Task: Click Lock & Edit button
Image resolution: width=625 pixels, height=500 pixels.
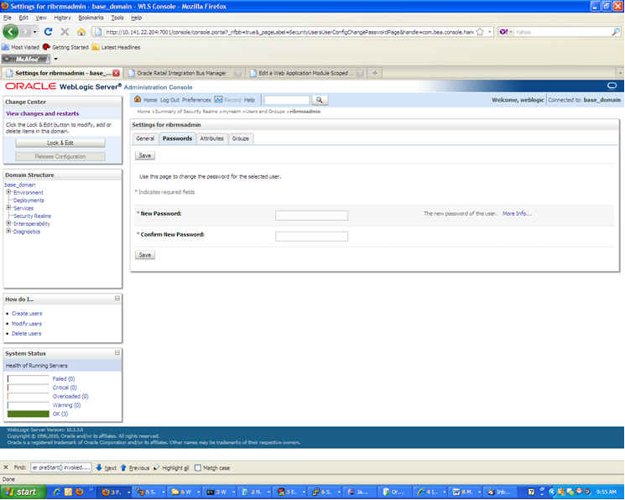Action: tap(60, 143)
